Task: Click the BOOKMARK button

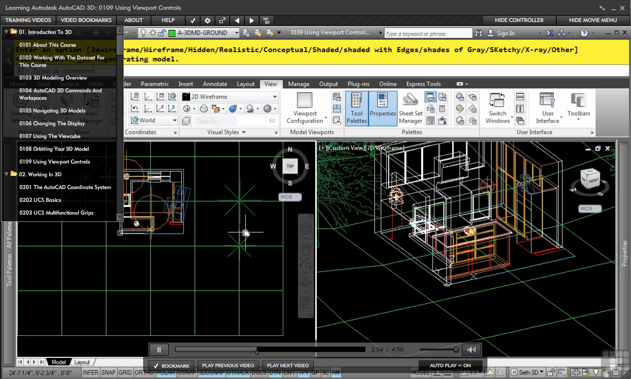Action: (171, 366)
